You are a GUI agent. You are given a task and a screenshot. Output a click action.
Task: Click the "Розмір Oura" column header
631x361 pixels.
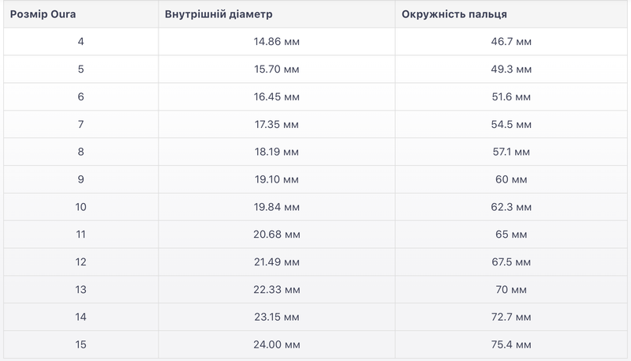pyautogui.click(x=48, y=14)
